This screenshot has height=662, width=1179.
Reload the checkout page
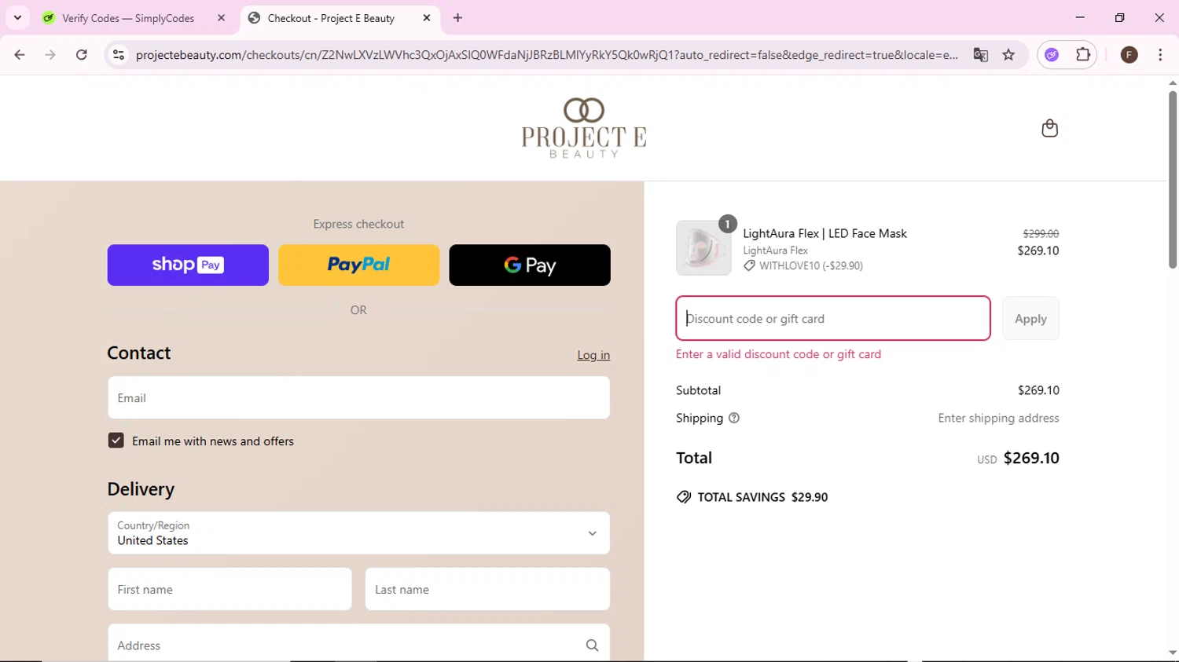82,55
